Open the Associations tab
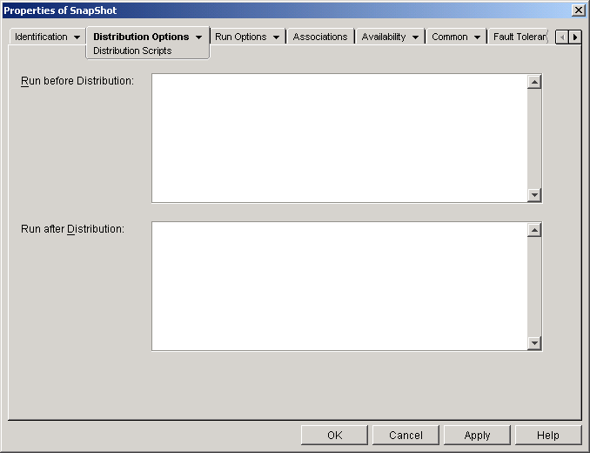 click(x=320, y=37)
